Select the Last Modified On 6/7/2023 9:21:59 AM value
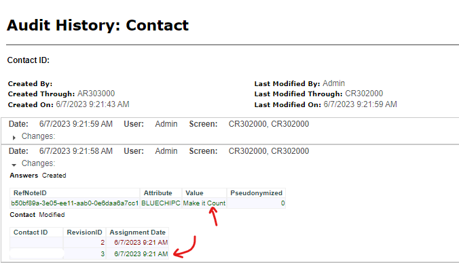Image resolution: width=459 pixels, height=263 pixels. (x=360, y=104)
